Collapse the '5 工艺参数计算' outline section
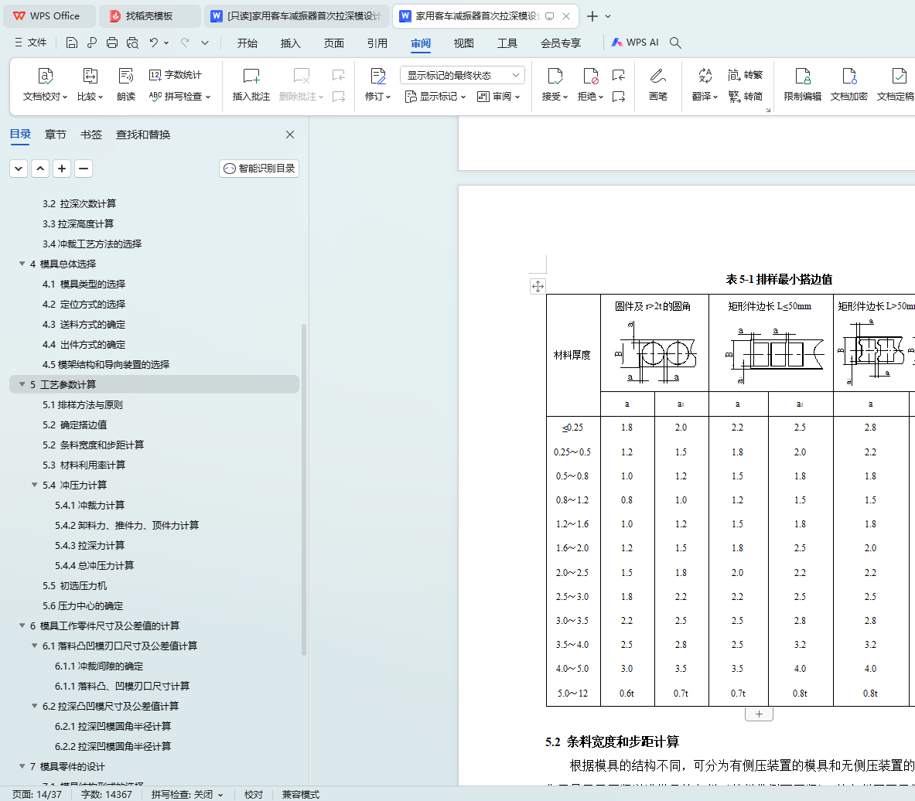 22,384
